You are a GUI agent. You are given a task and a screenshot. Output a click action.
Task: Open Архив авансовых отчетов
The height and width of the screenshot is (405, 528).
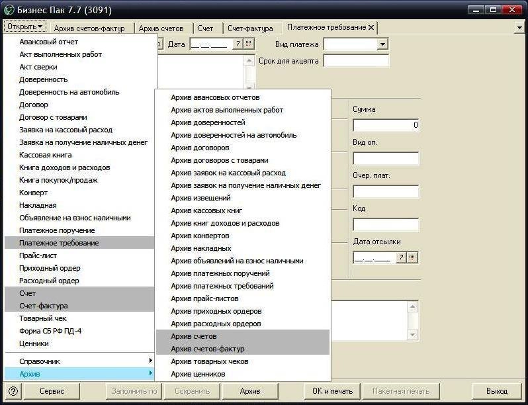pyautogui.click(x=243, y=97)
